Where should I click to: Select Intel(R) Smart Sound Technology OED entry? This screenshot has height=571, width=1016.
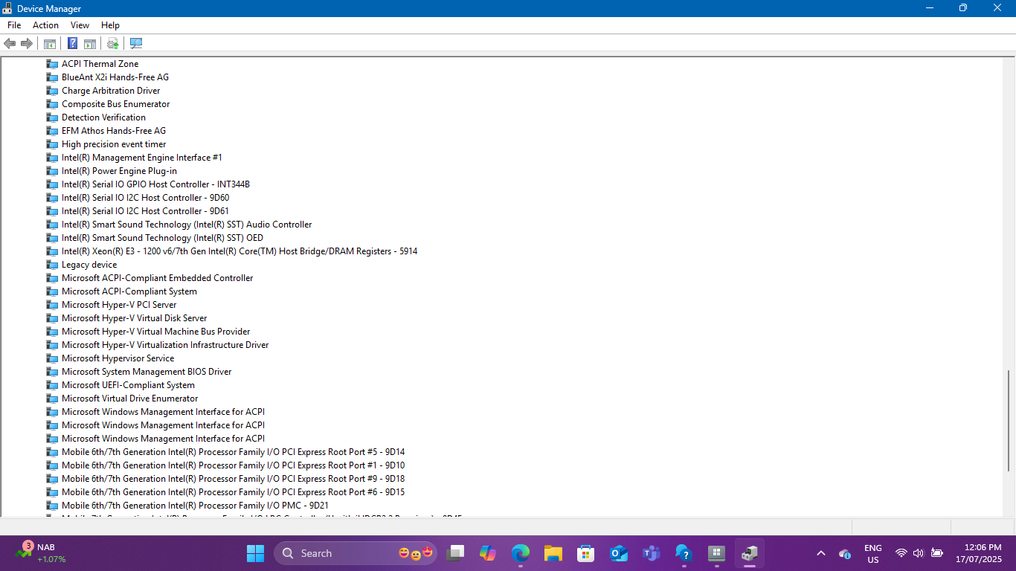(162, 238)
